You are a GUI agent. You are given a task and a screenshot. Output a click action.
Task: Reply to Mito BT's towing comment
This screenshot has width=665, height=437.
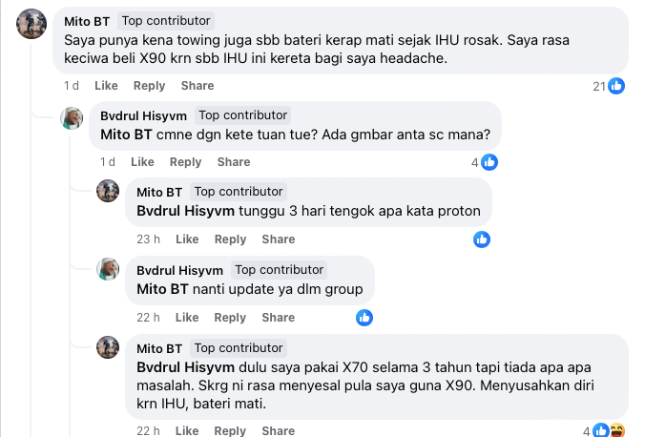149,86
